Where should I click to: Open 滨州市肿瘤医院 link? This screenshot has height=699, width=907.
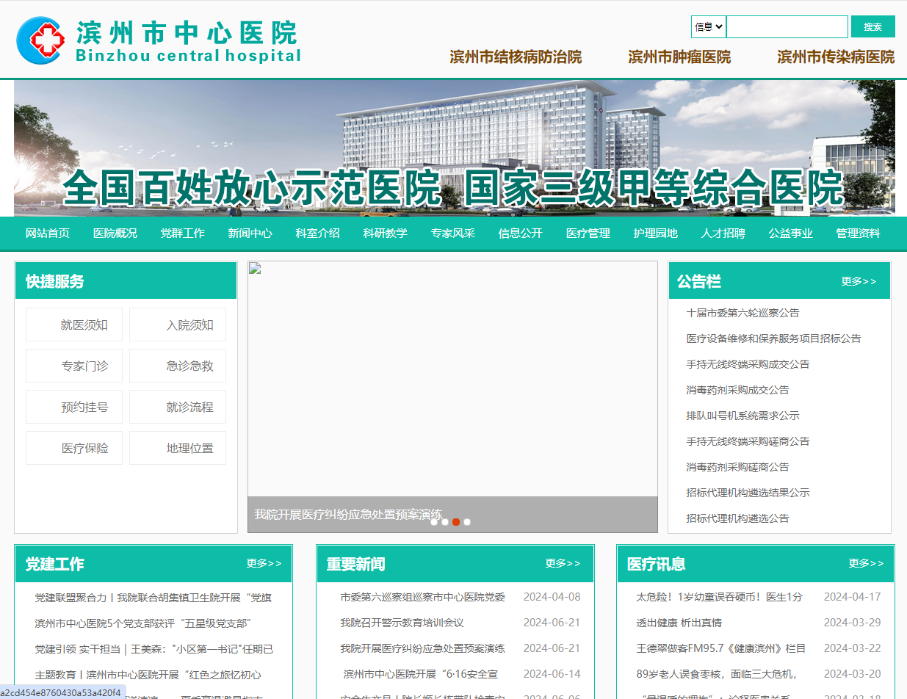pyautogui.click(x=679, y=57)
